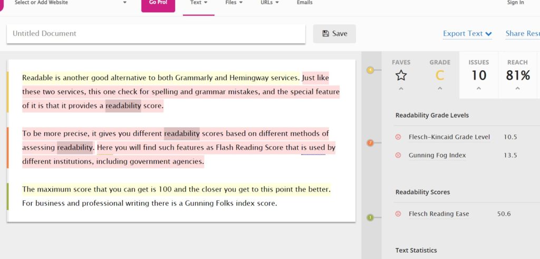Select the ISSUES 10 panel
Screen dimensions: 540x259
click(478, 75)
